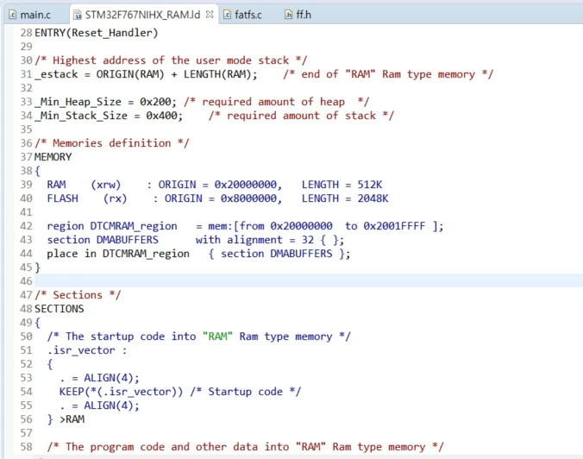Click the ENTRY(Reset_Handler) text
Viewport: 583px width, 459px height.
(97, 33)
